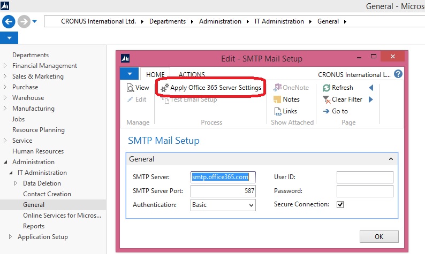Screen dimensions: 425x254
Task: Refresh the SMTP Mail Setup page
Action: [338, 88]
